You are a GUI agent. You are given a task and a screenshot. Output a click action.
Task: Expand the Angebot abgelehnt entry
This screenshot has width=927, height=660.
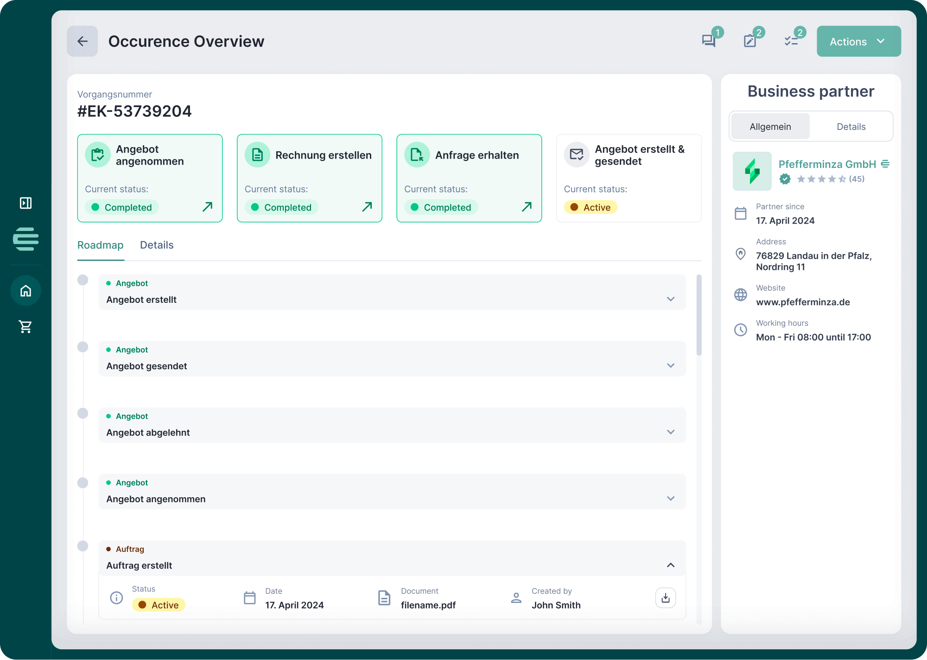click(x=670, y=432)
